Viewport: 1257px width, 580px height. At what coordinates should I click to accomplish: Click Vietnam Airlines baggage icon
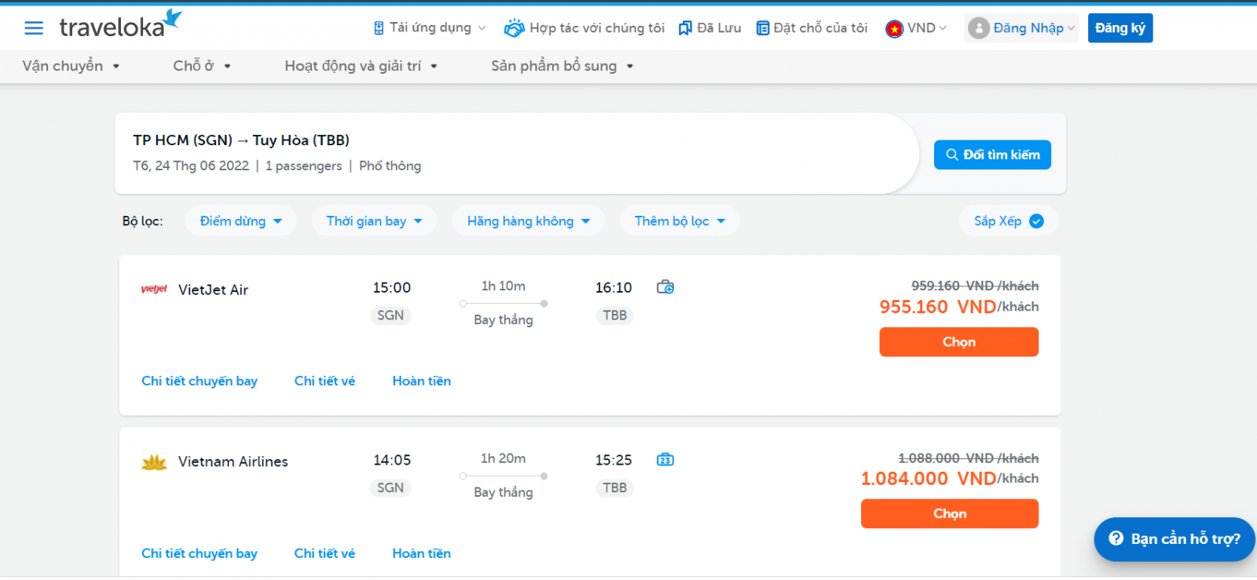click(665, 460)
